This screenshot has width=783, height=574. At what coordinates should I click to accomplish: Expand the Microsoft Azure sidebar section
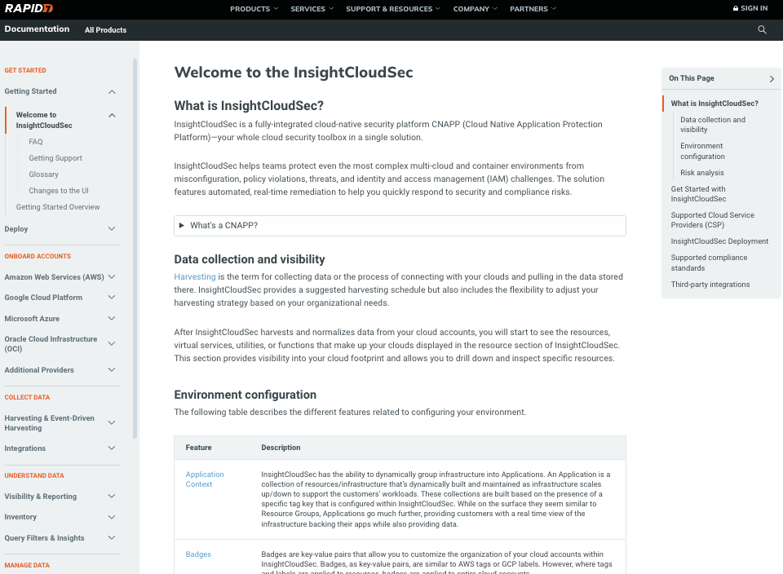point(112,319)
